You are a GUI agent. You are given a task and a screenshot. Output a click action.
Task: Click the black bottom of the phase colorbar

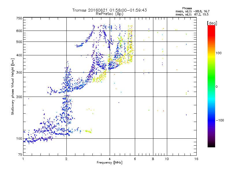(x=211, y=145)
